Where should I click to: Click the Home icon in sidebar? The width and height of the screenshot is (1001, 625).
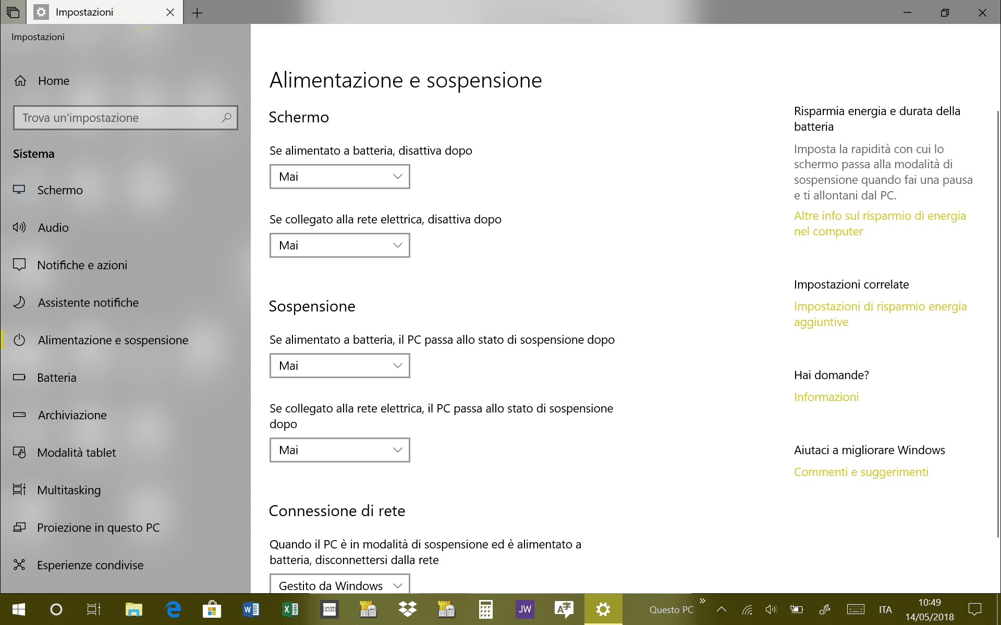pos(20,81)
